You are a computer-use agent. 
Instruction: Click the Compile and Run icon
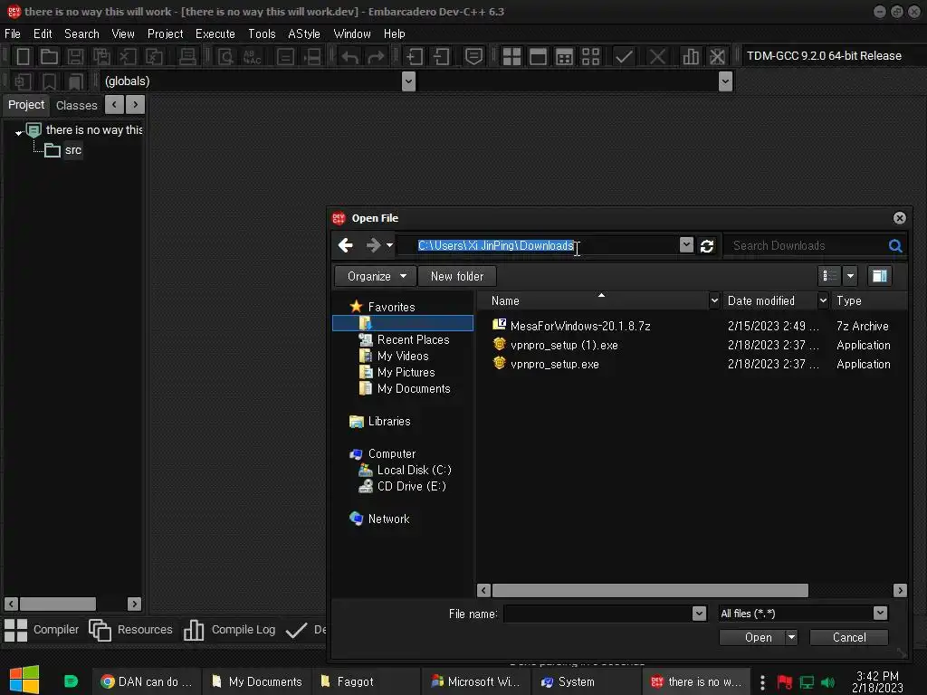565,57
